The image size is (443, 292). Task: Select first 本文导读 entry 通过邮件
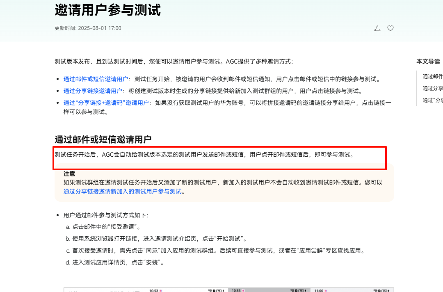click(x=433, y=77)
